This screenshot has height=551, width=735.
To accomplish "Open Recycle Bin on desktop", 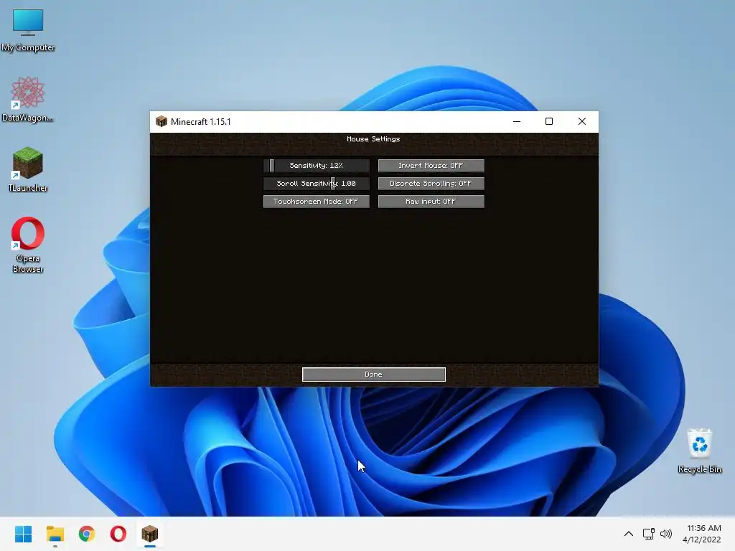I will 699,451.
